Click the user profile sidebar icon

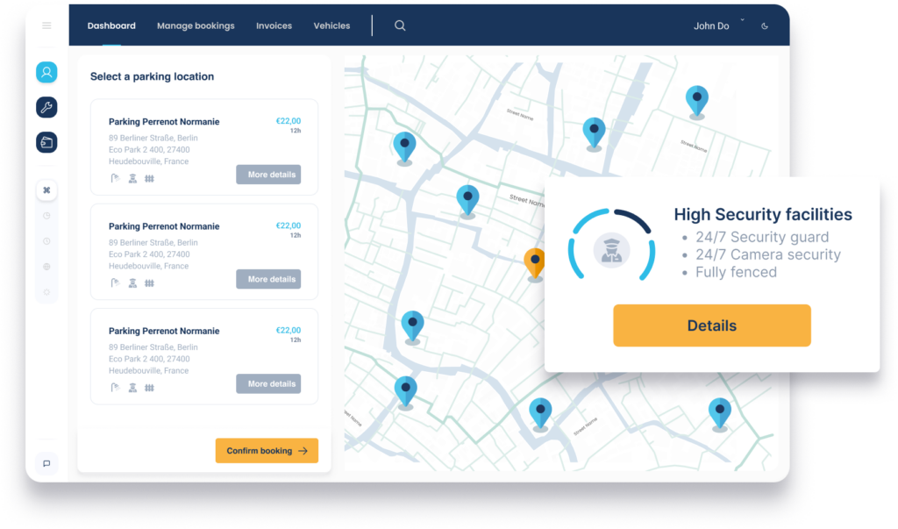pos(46,73)
